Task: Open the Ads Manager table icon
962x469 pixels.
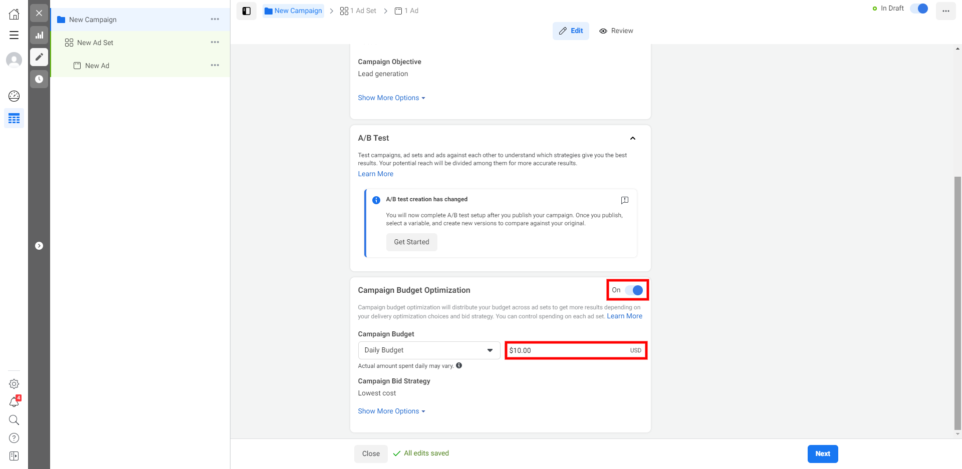Action: pyautogui.click(x=14, y=119)
